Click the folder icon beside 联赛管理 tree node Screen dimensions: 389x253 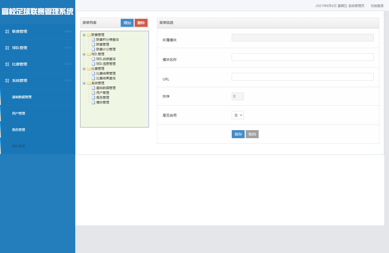[89, 34]
